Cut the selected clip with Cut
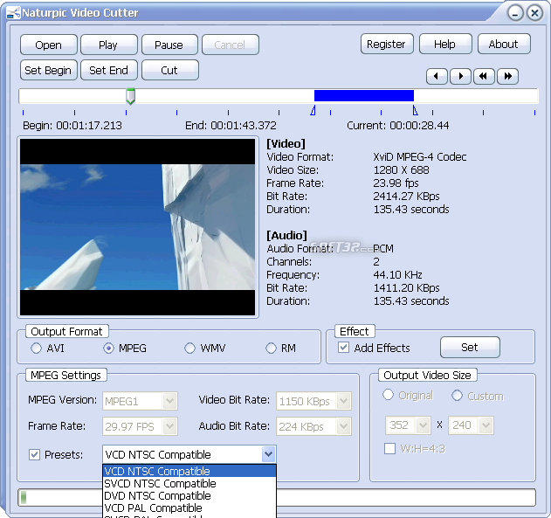The image size is (551, 518). pos(169,70)
